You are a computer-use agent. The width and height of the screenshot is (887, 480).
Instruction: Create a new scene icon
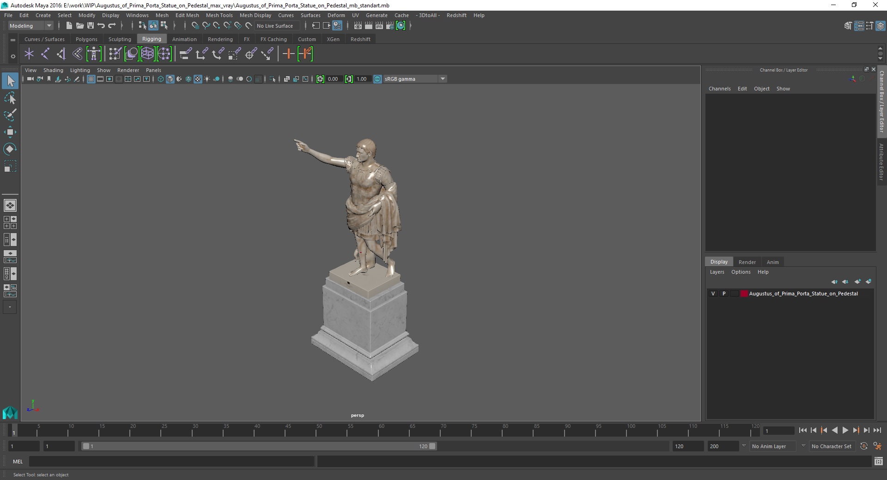click(69, 26)
